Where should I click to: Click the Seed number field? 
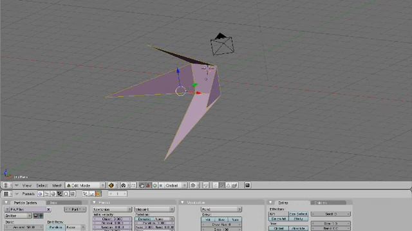pos(331,214)
